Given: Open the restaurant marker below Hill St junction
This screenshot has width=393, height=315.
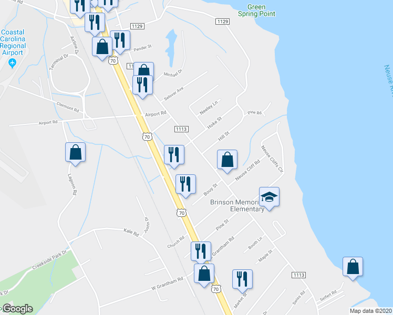Looking at the screenshot, I should [174, 155].
